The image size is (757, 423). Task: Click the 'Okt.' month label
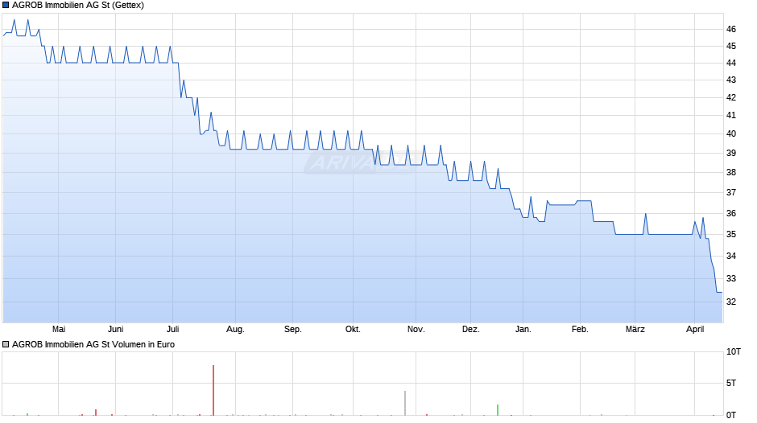pyautogui.click(x=353, y=329)
